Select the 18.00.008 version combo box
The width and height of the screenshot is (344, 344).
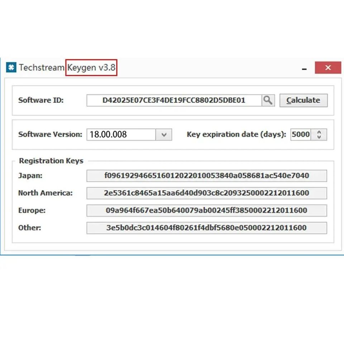[129, 134]
